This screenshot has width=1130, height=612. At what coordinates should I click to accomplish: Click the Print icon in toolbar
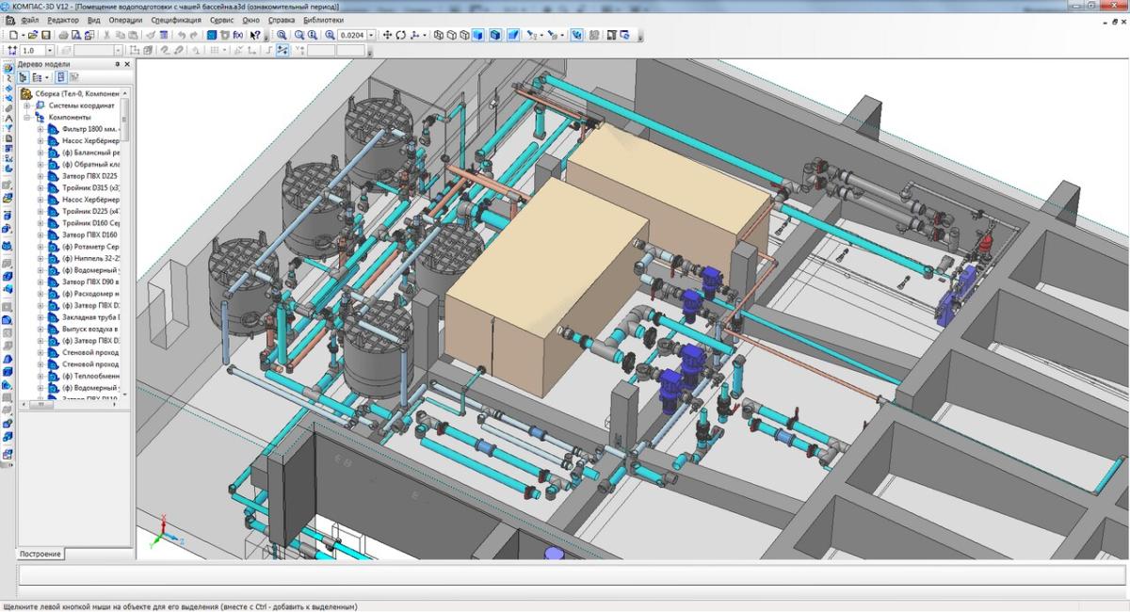point(62,35)
